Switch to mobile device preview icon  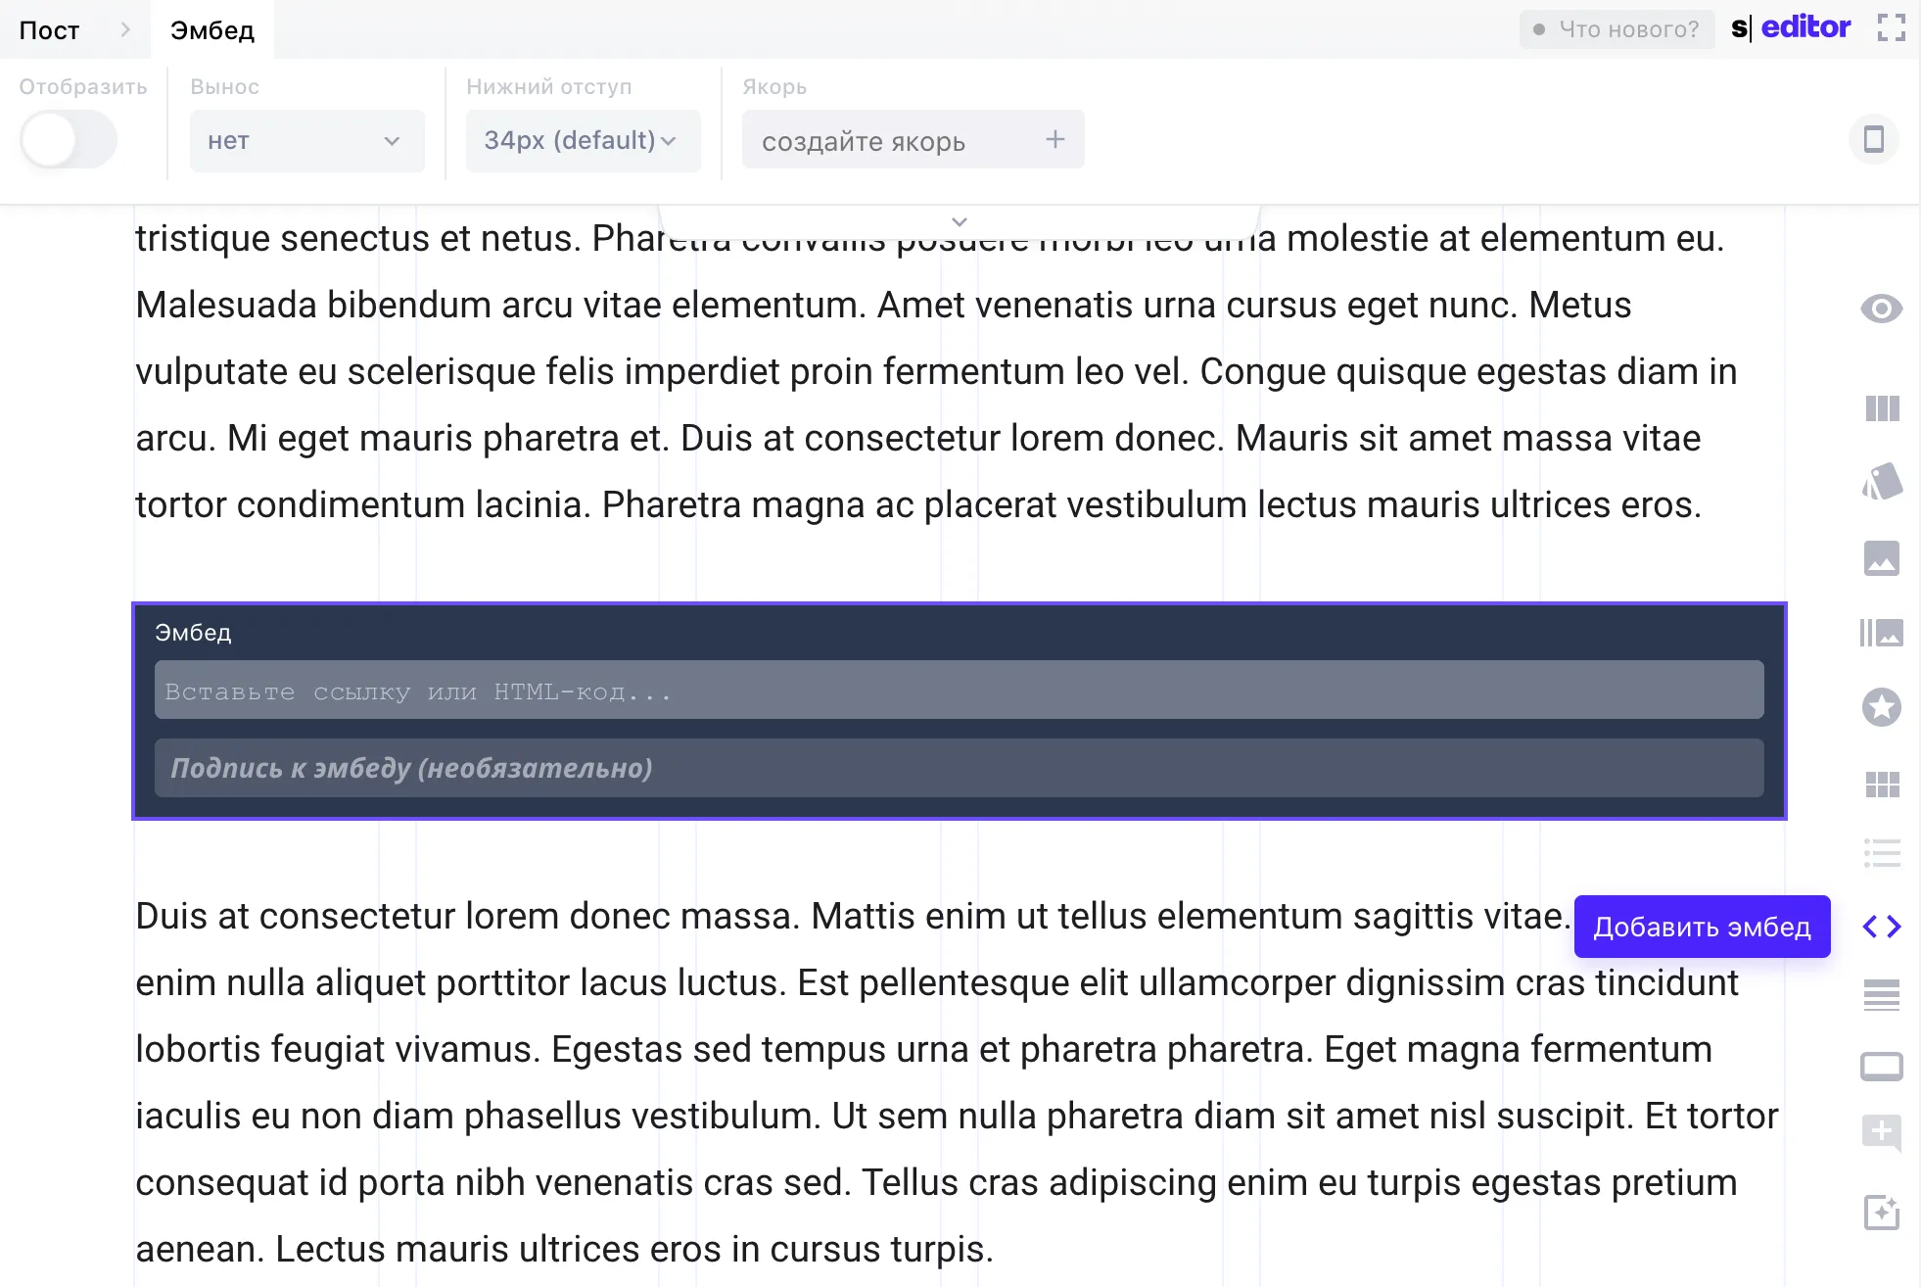(1873, 140)
